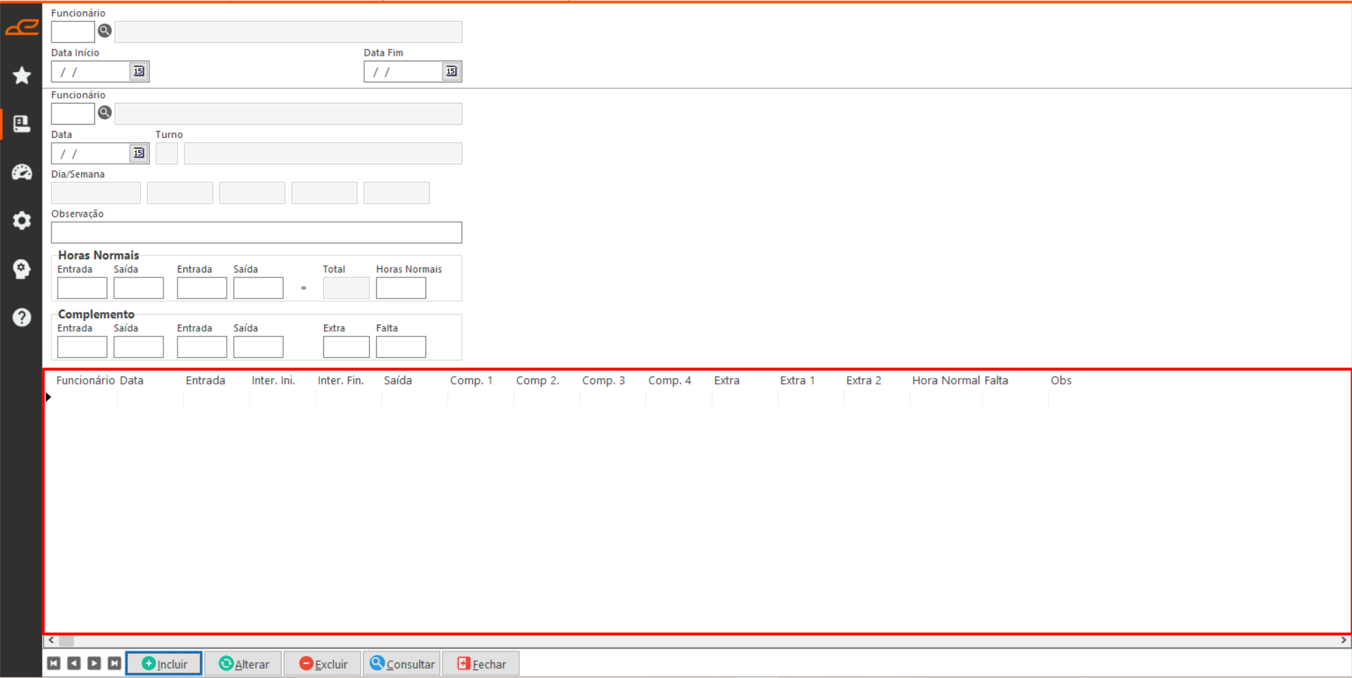1352x678 pixels.
Task: Open the Data Início calendar picker
Action: (x=139, y=71)
